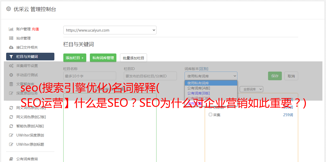Focus the 栏目ID input field
The image size is (326, 162).
coord(150,76)
